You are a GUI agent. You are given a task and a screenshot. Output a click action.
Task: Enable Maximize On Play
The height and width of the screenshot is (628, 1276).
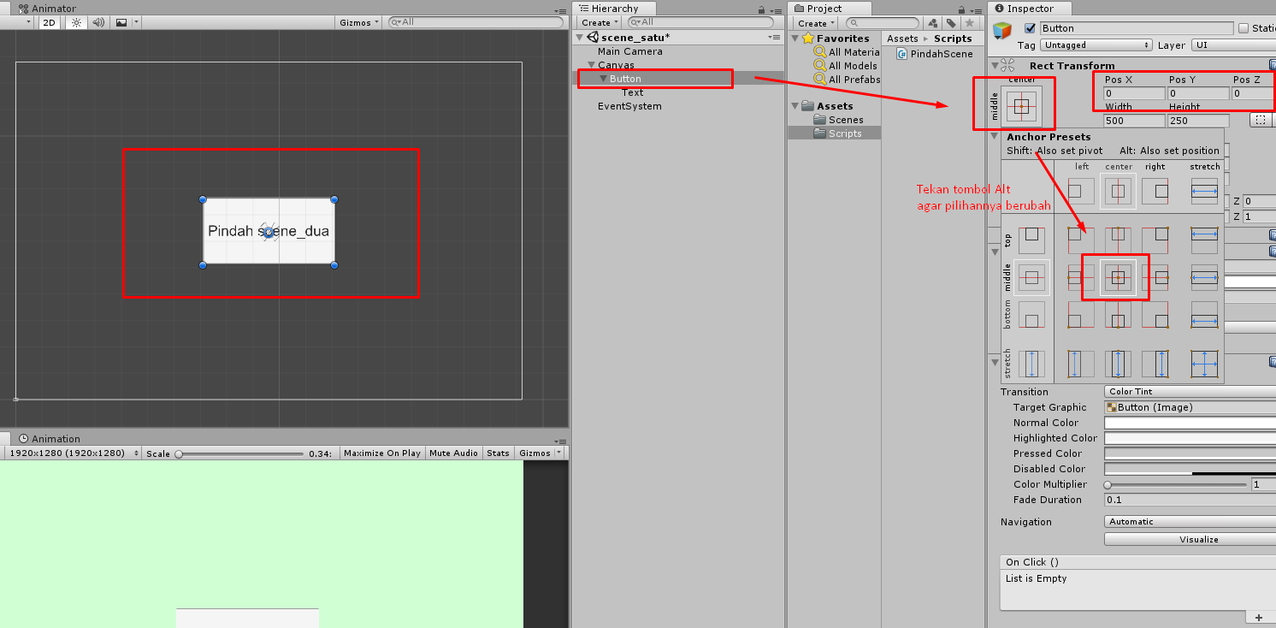(x=381, y=453)
